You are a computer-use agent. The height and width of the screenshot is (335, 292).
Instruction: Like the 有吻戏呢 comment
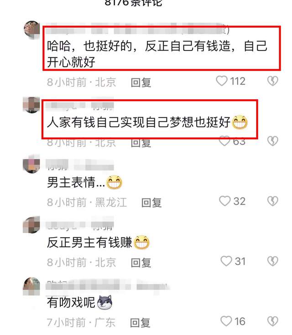226,321
